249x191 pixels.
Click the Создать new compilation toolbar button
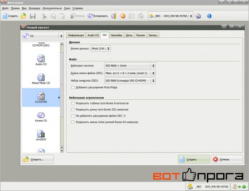(x=10, y=16)
